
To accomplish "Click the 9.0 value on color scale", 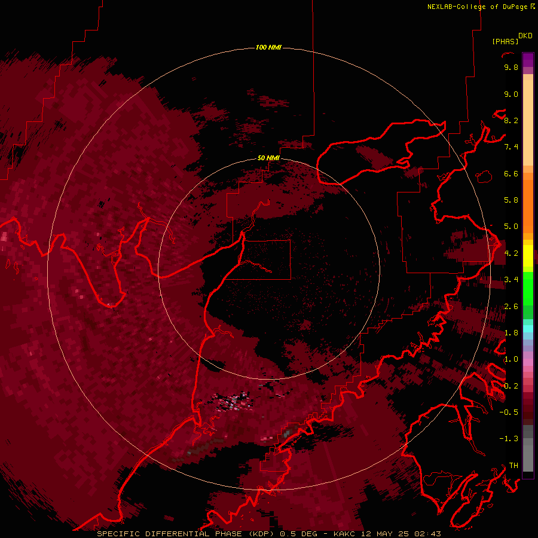I will pos(511,94).
